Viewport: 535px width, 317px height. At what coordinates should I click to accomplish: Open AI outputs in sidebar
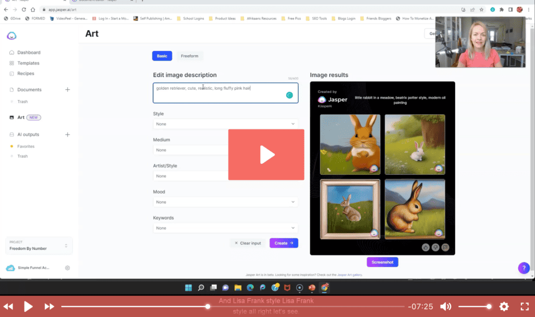tap(28, 135)
